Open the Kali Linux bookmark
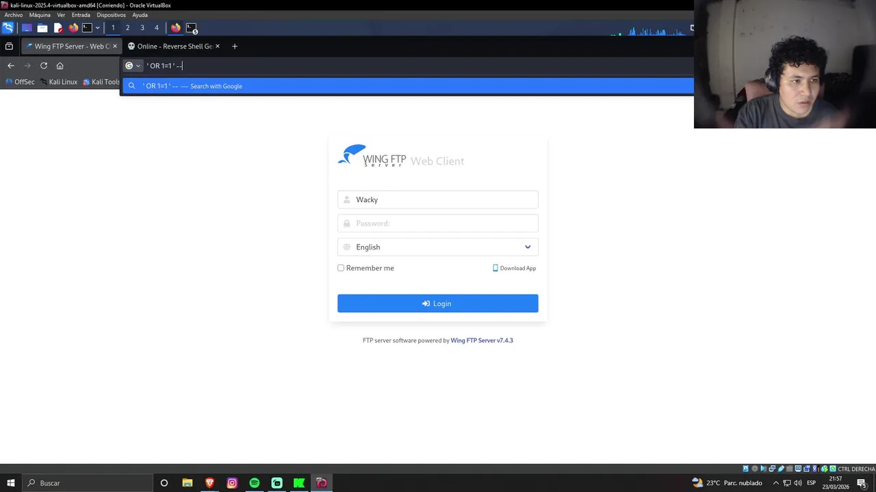Viewport: 876px width, 492px height. pos(59,82)
